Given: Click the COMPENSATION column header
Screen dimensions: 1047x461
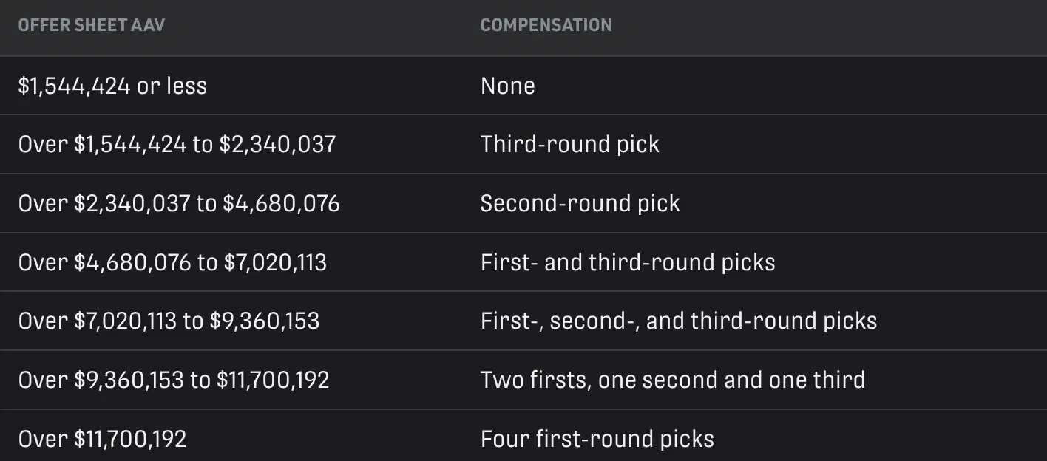Looking at the screenshot, I should (x=546, y=25).
